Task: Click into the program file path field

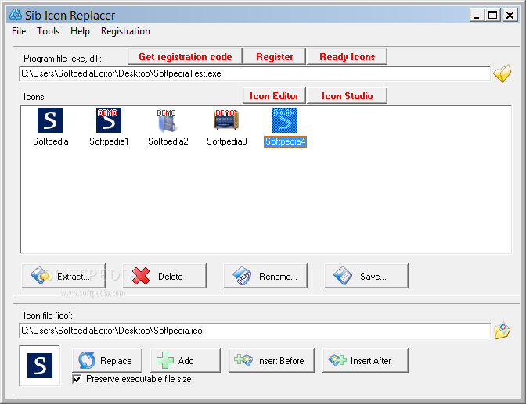Action: [x=255, y=73]
